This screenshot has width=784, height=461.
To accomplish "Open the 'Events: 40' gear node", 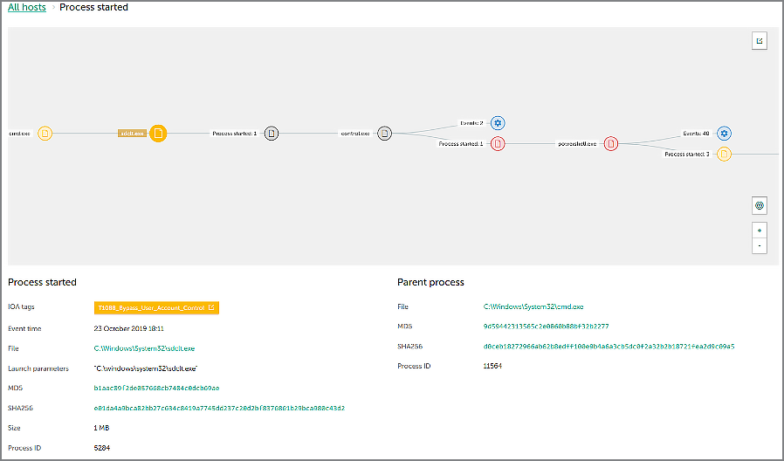I will tap(724, 134).
